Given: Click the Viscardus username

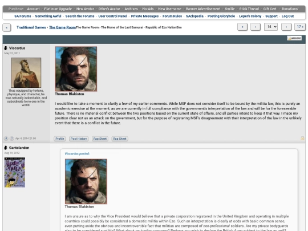Looking at the screenshot, I should pos(17,48).
